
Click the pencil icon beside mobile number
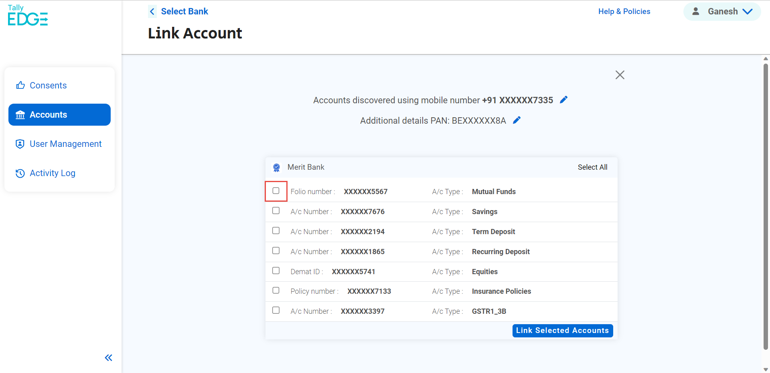563,100
